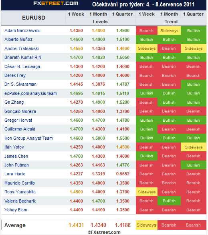Click the Očekávání pro týden title
The width and height of the screenshot is (208, 235).
(143, 4)
